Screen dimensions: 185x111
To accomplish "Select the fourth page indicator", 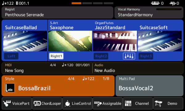I will coord(109,3).
